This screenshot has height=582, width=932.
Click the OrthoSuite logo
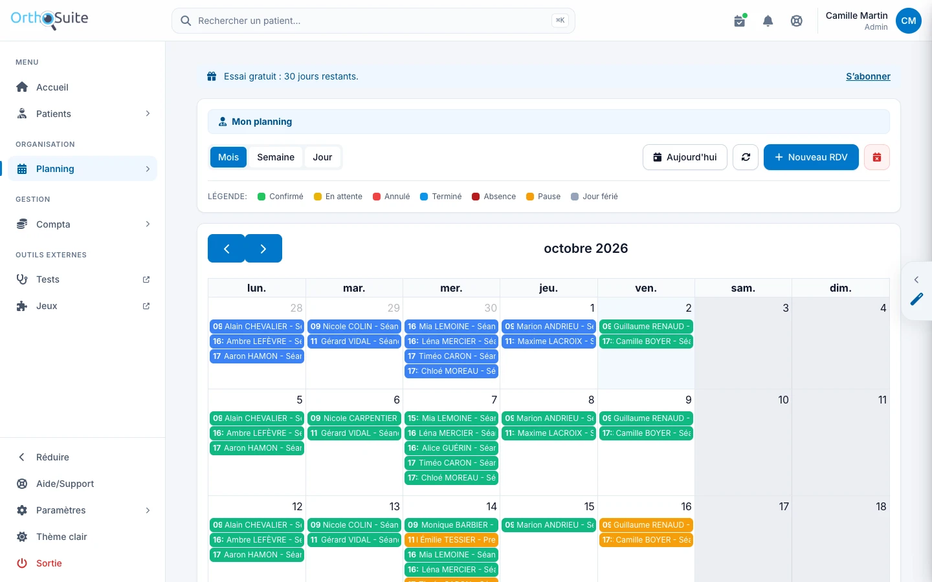pyautogui.click(x=50, y=19)
